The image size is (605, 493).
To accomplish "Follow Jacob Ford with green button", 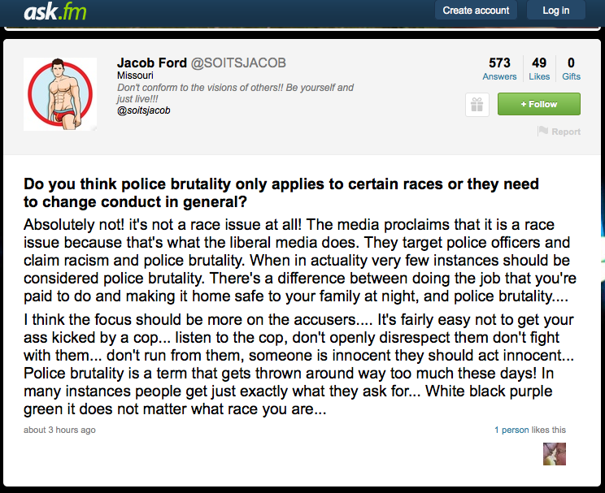I will click(x=538, y=104).
